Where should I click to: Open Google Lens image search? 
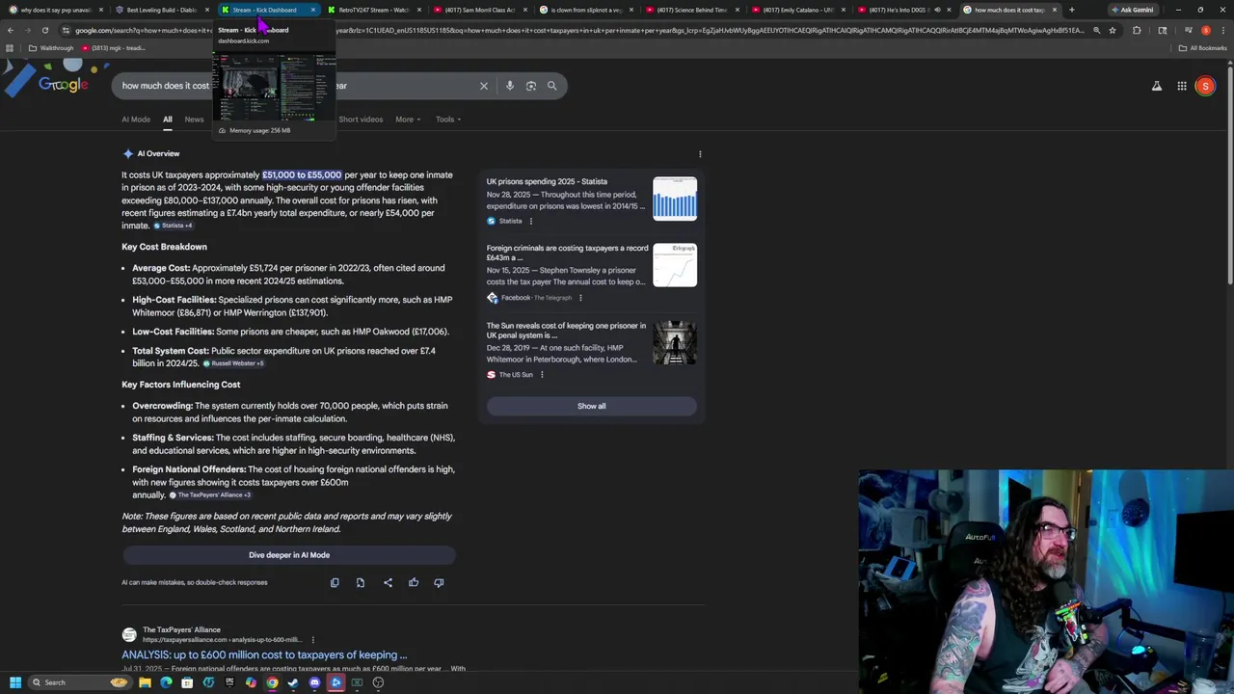531,86
